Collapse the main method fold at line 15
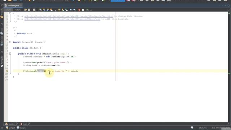 click(10, 54)
